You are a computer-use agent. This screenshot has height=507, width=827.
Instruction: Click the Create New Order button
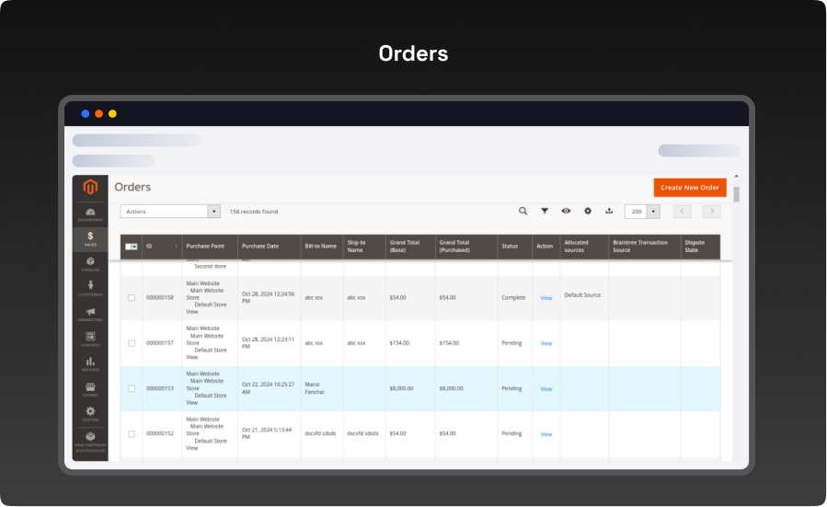690,188
